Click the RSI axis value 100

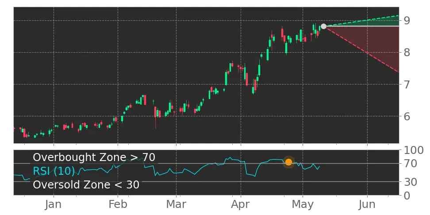pos(413,150)
